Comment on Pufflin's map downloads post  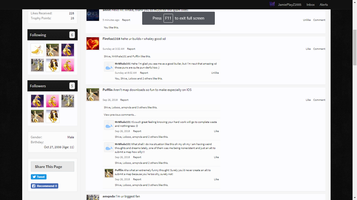point(319,100)
